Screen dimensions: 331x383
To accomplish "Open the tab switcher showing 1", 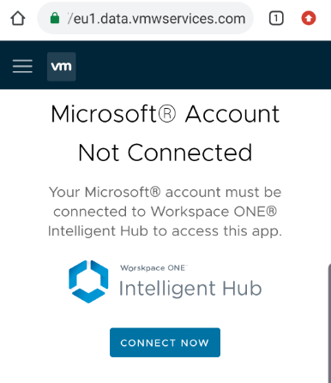I will coord(276,19).
